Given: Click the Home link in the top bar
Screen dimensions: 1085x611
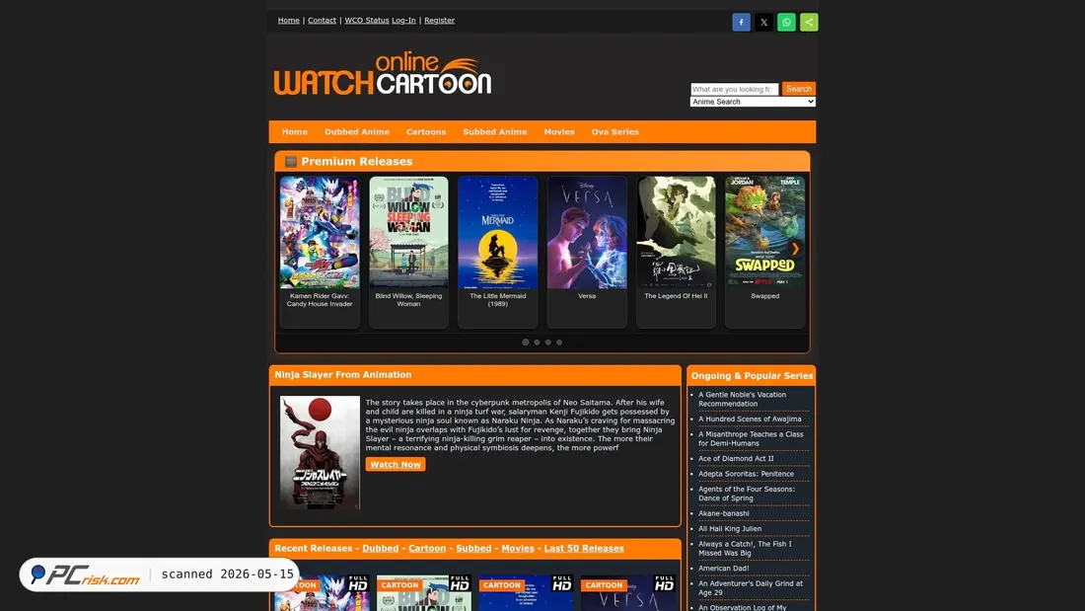Looking at the screenshot, I should coord(289,20).
